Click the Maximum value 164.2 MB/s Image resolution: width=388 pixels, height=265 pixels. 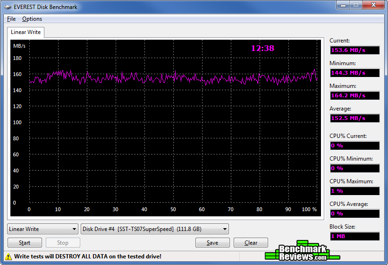(355, 95)
